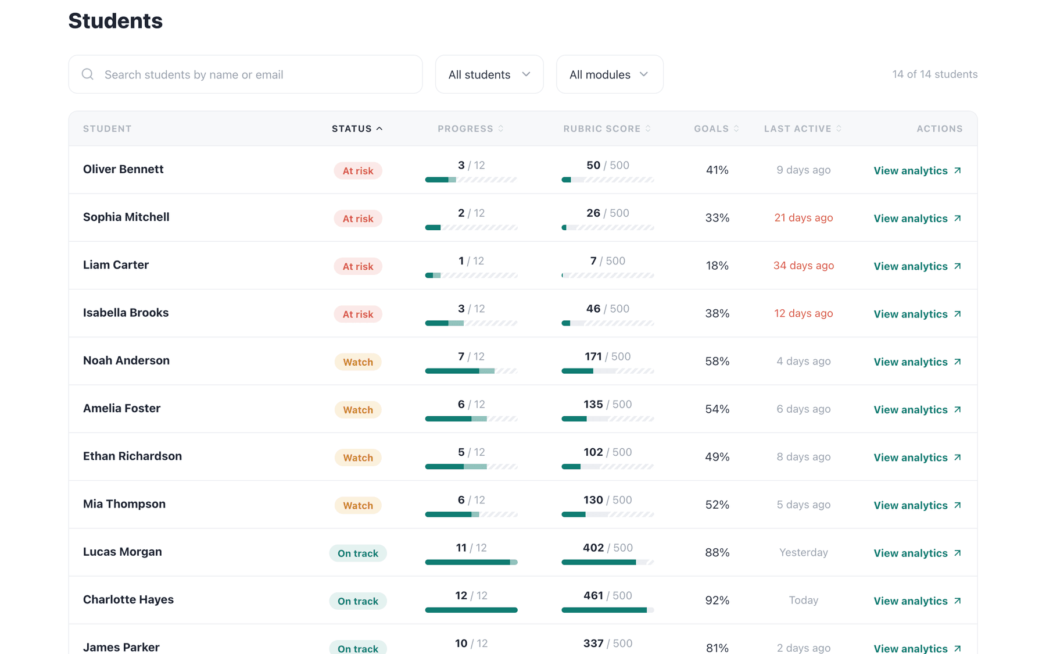1046x654 pixels.
Task: Click arrow icon in Isabella Brooks's row
Action: click(958, 314)
